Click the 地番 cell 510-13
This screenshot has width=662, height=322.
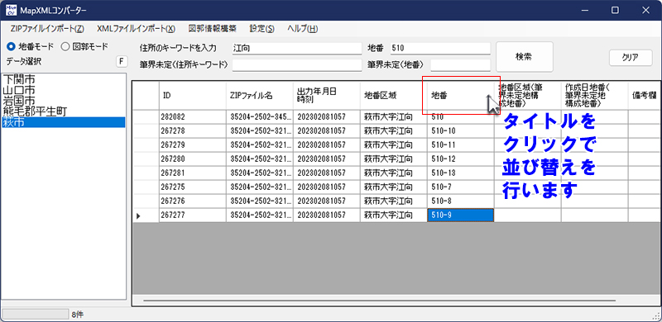(461, 173)
